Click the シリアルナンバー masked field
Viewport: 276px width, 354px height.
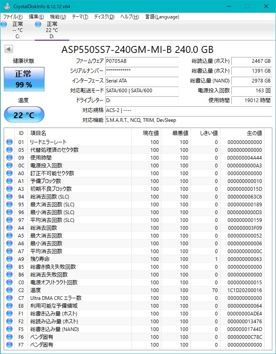pyautogui.click(x=142, y=71)
